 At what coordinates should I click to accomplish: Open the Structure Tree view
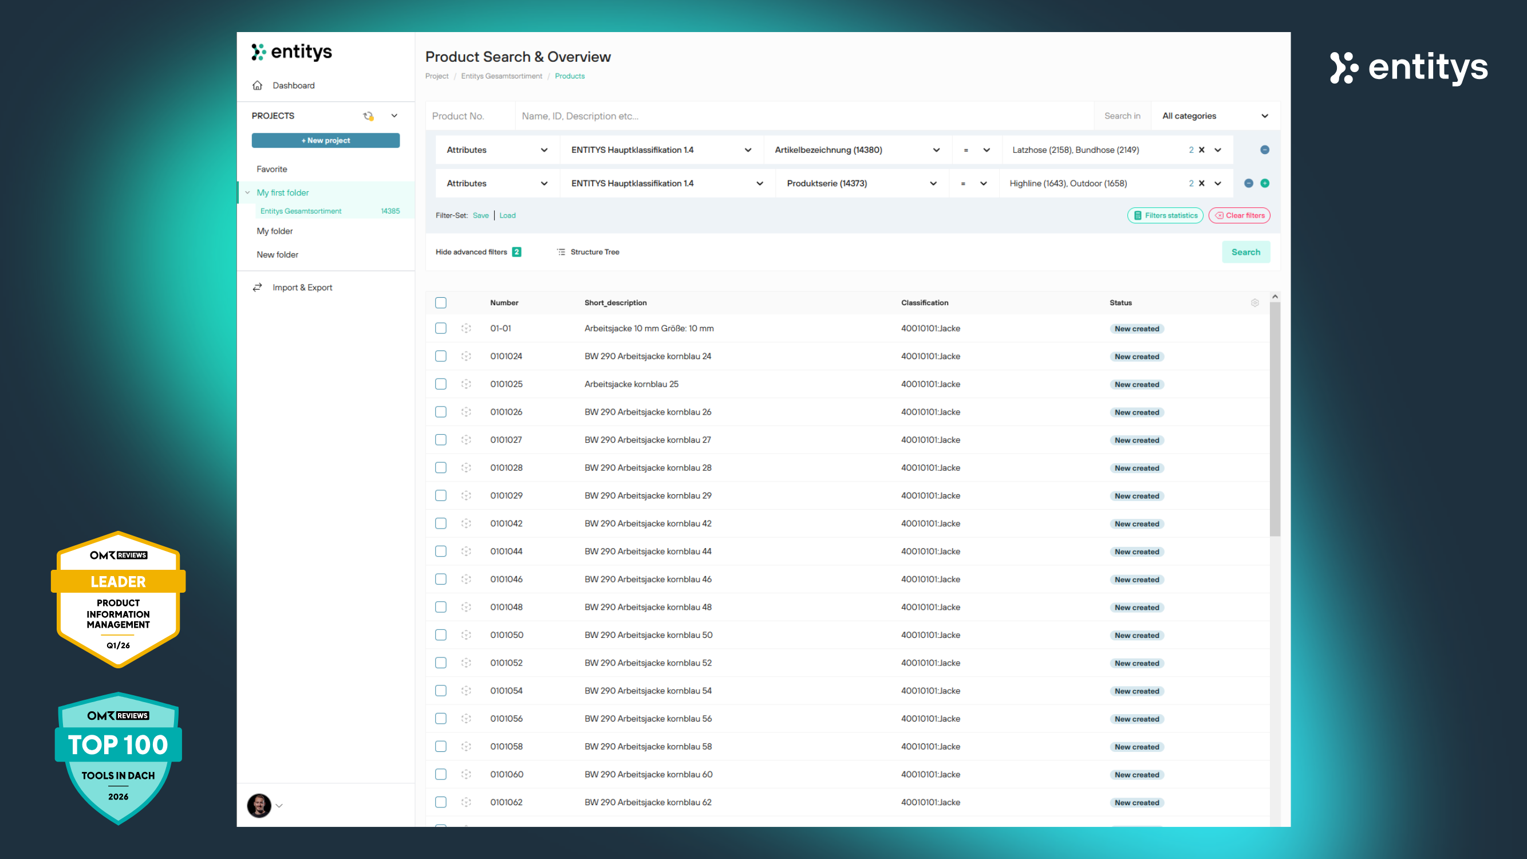pos(588,252)
